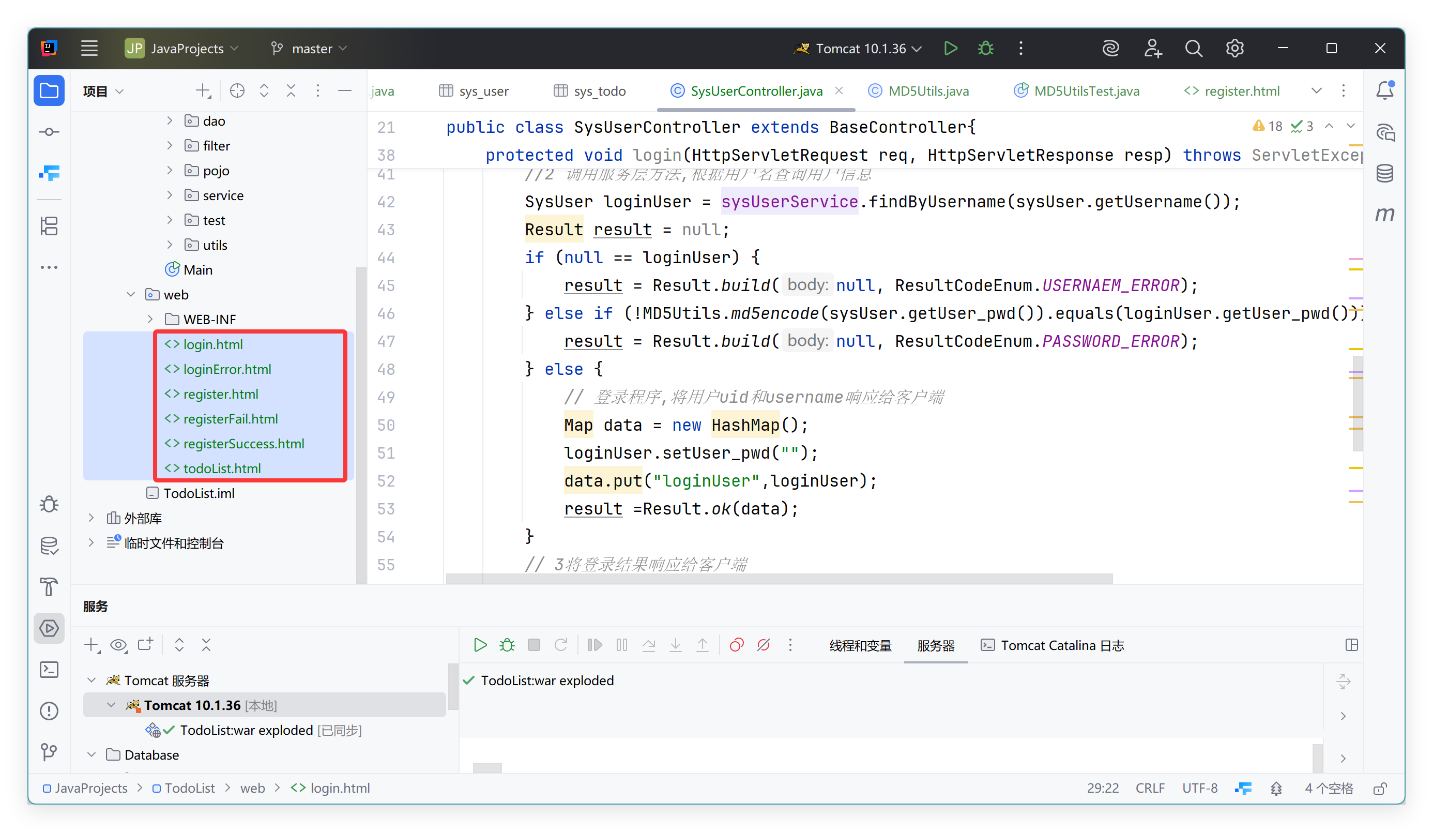Collapse all nodes in Project panel
This screenshot has width=1433, height=832.
(291, 91)
